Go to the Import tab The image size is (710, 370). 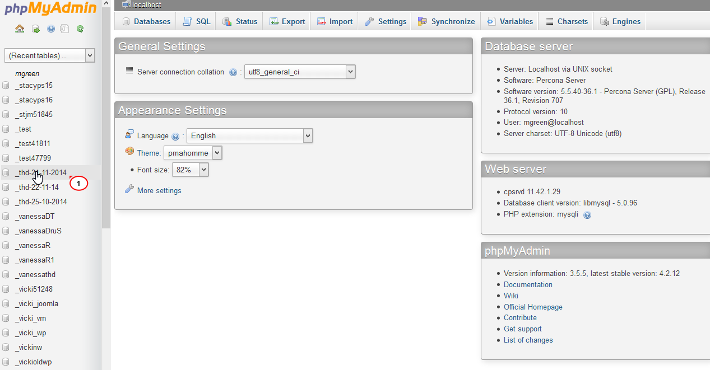[335, 21]
